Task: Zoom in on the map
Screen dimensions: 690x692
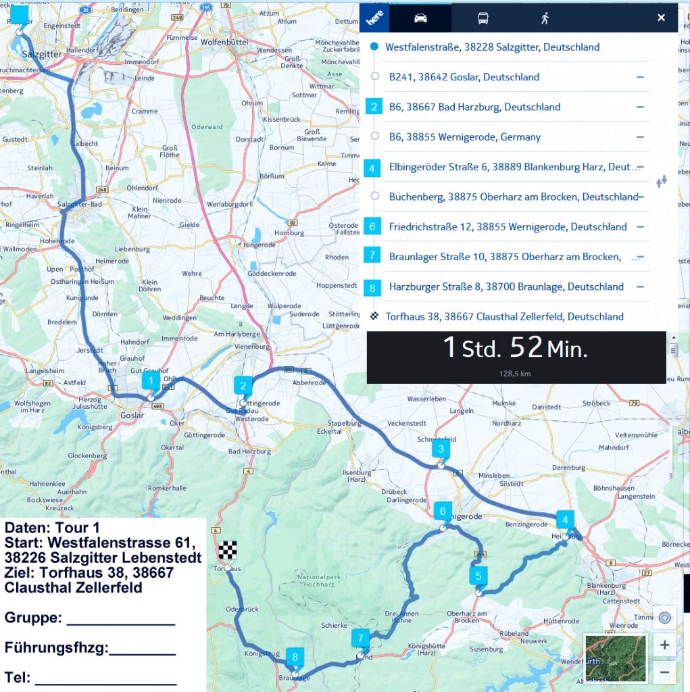Action: (664, 645)
